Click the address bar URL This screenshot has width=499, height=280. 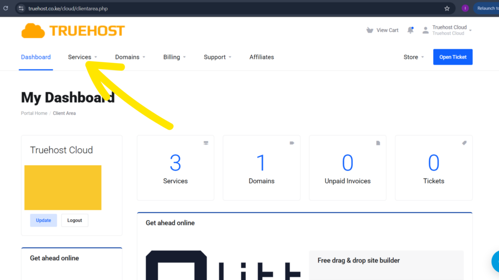click(x=68, y=9)
